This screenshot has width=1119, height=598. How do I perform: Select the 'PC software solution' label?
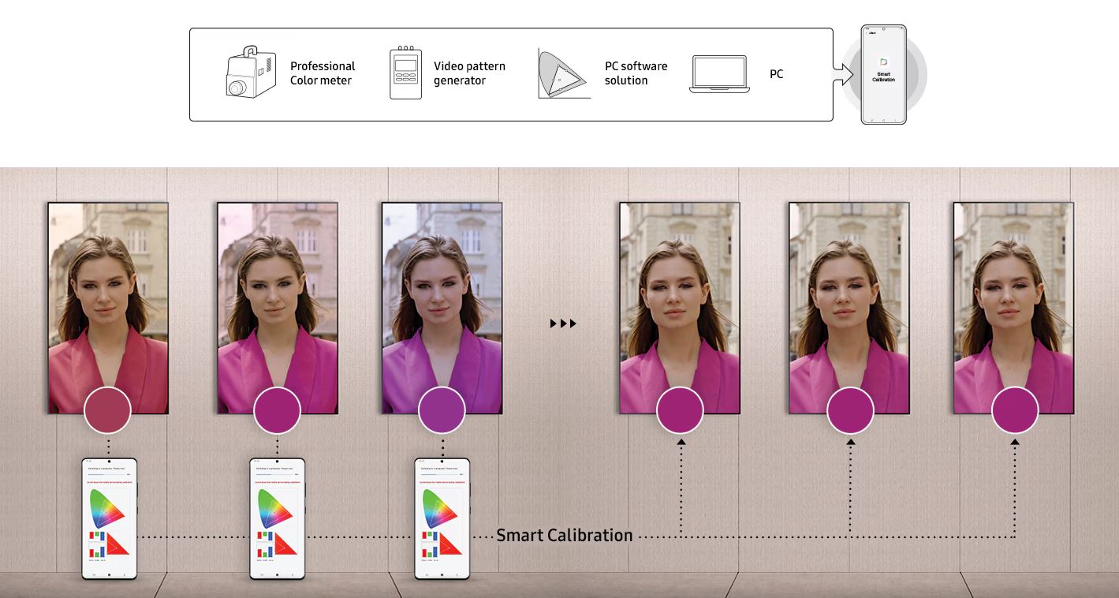[636, 73]
